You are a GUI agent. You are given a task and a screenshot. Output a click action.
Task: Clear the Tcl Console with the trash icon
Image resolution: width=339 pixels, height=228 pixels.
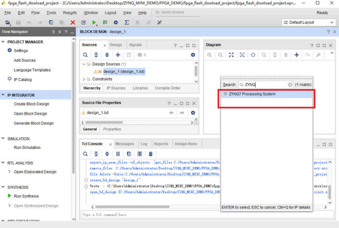[151, 154]
